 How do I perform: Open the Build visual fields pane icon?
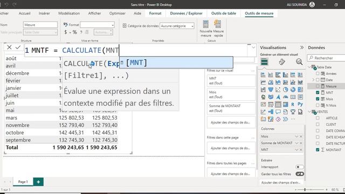tap(264, 62)
